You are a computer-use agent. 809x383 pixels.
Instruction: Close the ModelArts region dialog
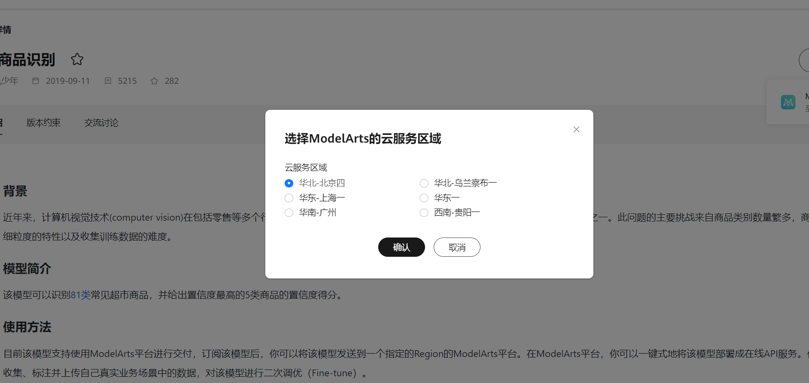[576, 130]
